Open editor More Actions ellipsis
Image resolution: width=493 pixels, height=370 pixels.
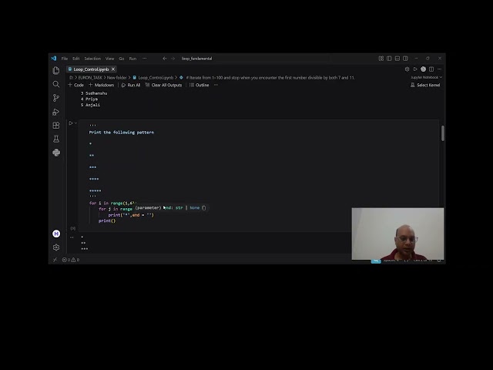439,69
